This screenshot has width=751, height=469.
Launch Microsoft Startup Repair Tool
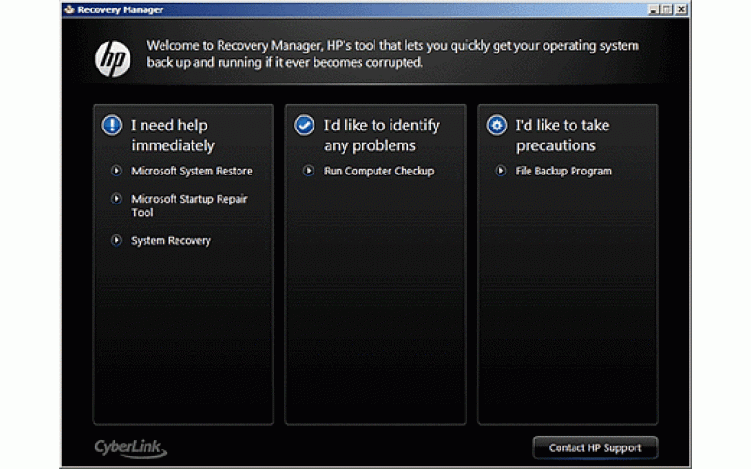189,205
